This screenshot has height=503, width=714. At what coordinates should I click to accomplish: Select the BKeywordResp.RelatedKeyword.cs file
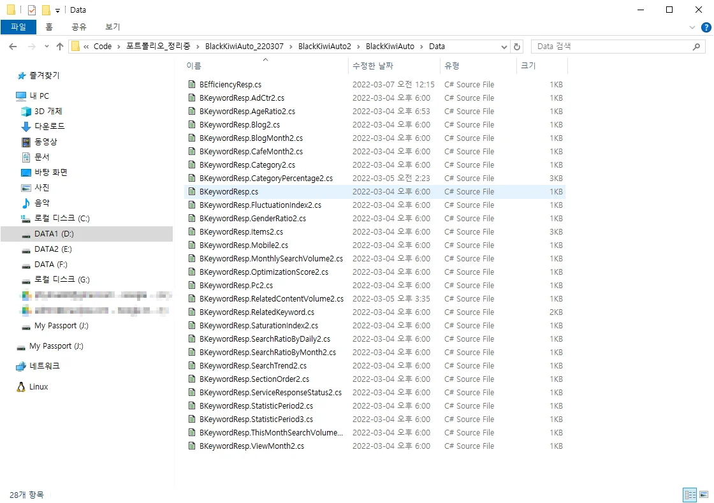click(256, 312)
